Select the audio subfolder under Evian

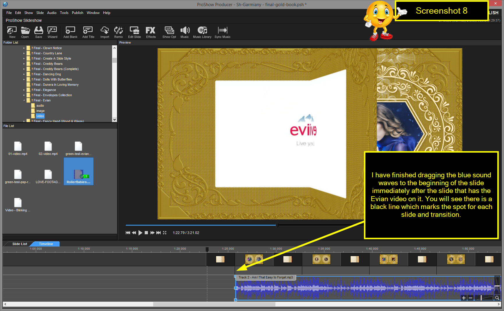40,106
